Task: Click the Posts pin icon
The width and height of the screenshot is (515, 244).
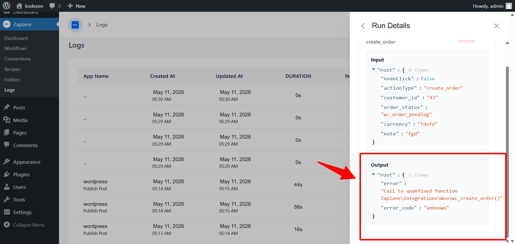Action: click(x=7, y=107)
